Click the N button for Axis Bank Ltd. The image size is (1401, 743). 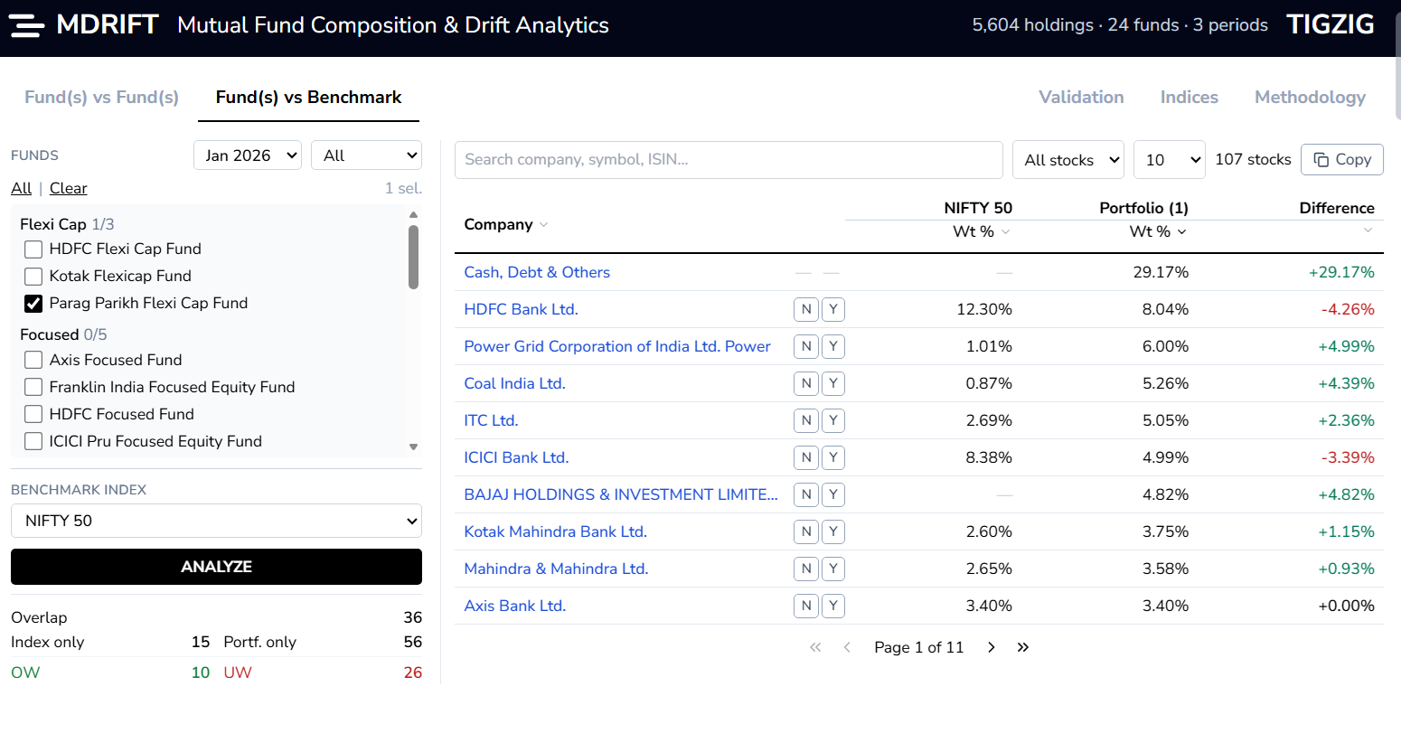(x=806, y=606)
